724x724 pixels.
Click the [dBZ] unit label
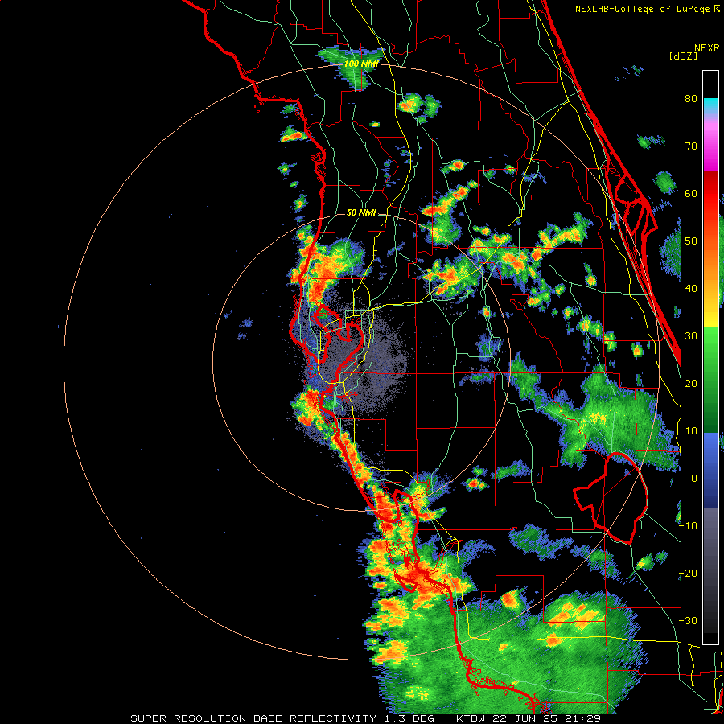click(x=684, y=56)
